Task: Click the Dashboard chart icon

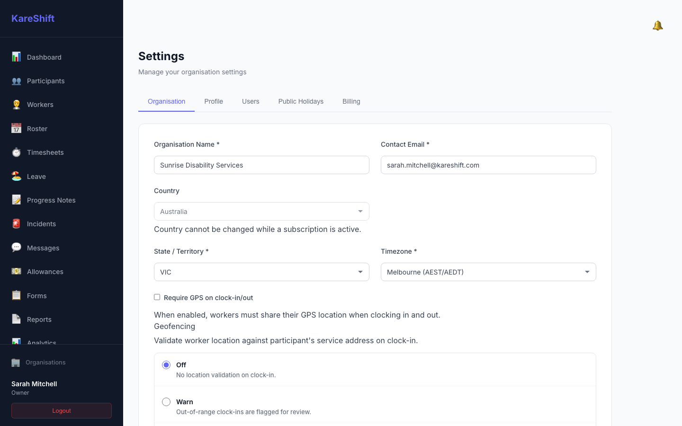Action: tap(16, 57)
